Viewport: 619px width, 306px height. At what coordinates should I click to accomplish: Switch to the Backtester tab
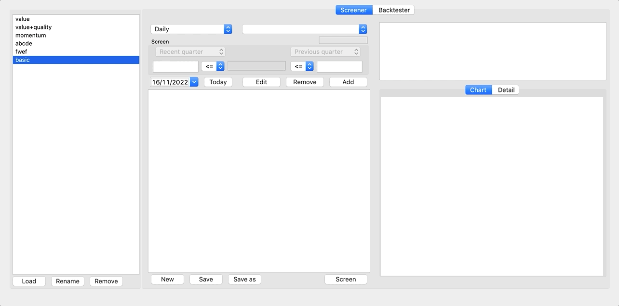[394, 10]
